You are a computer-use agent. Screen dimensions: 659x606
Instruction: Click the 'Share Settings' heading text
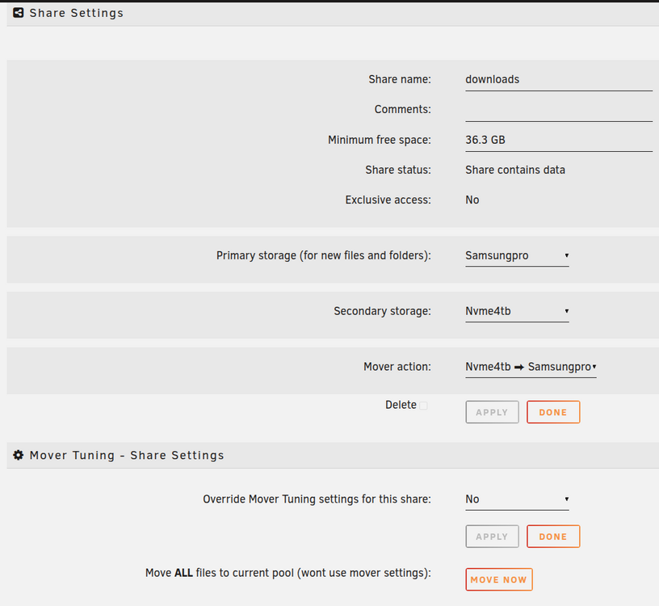(77, 13)
